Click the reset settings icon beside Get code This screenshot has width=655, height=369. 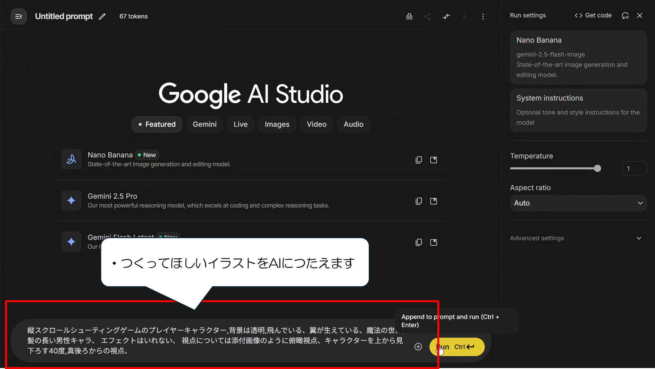(625, 15)
